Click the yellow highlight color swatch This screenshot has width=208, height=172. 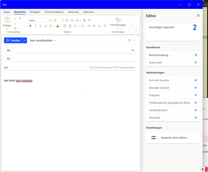51,26
